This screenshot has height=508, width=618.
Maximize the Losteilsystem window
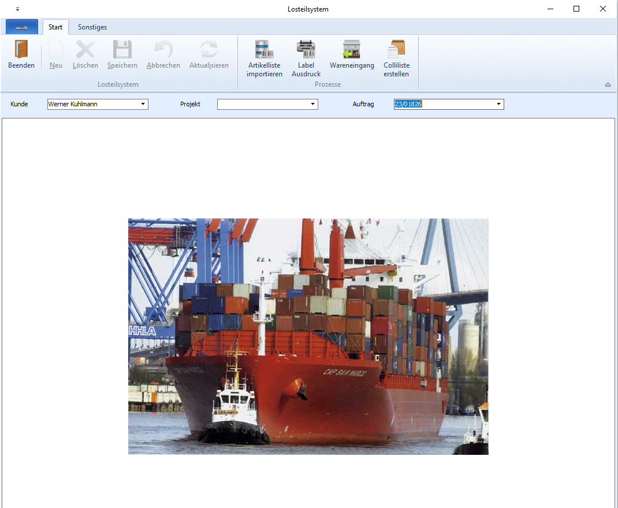pyautogui.click(x=576, y=9)
